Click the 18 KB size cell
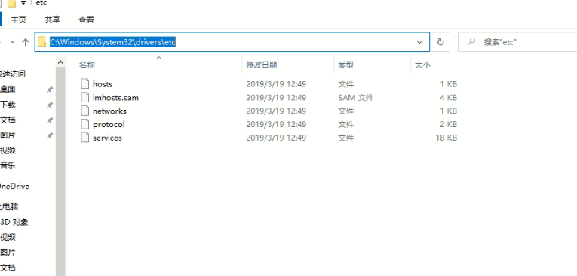This screenshot has height=276, width=577. 447,138
